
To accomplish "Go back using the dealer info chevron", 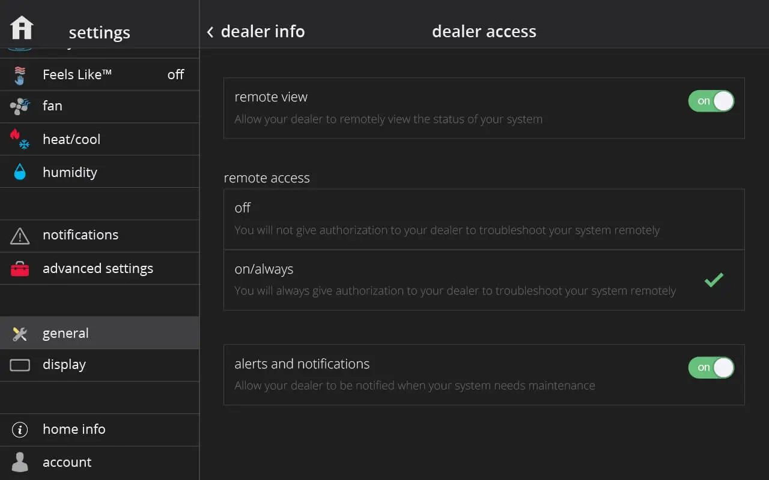I will (210, 32).
